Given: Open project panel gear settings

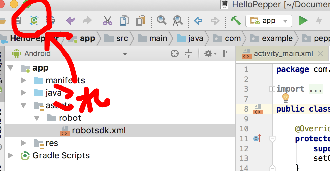Looking at the screenshot, I should click(x=210, y=53).
